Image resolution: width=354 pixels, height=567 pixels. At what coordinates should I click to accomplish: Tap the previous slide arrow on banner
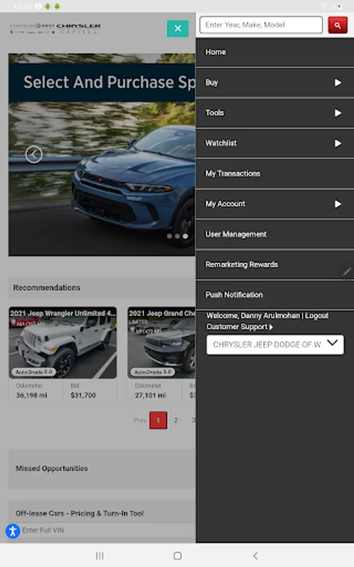[x=34, y=154]
